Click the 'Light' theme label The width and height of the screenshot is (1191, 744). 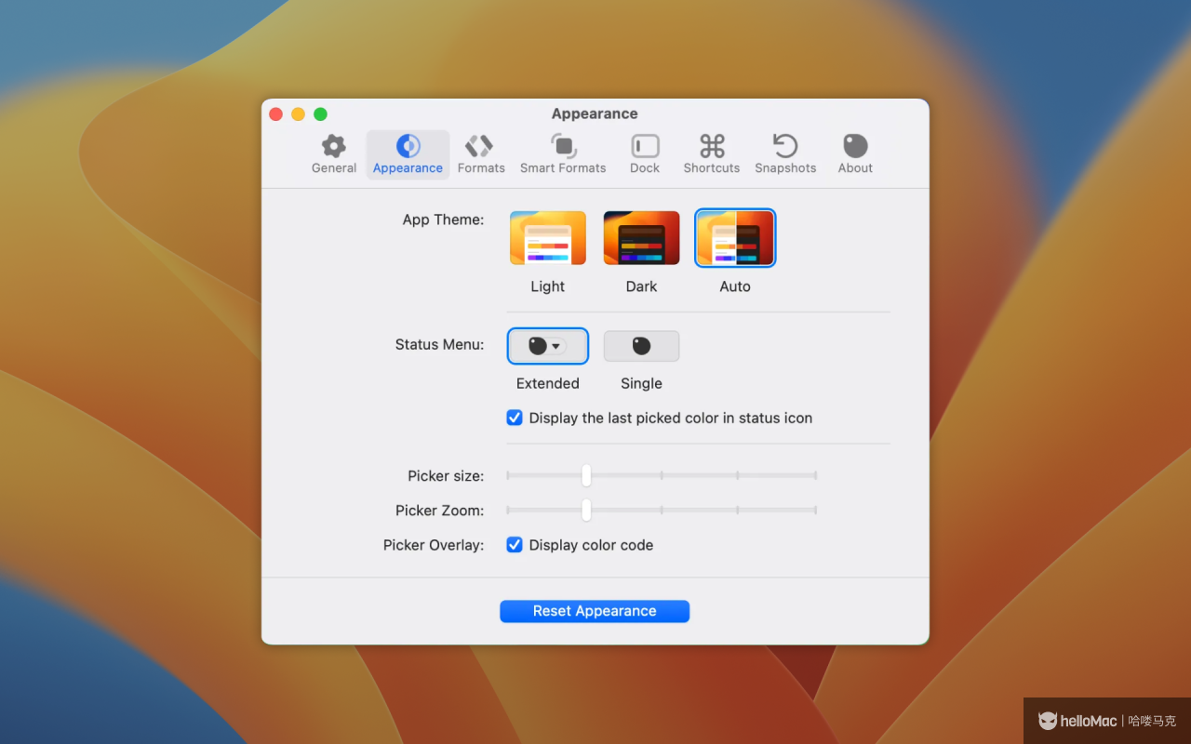point(548,286)
